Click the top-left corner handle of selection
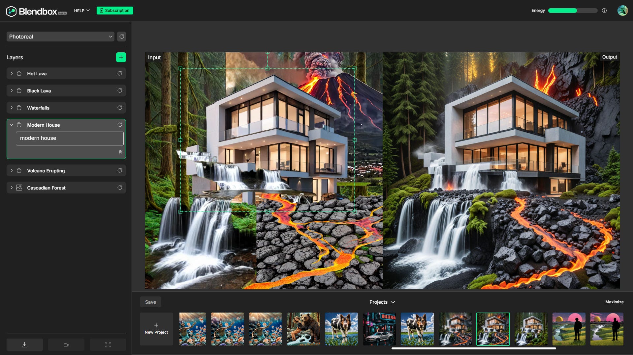The height and width of the screenshot is (355, 633). [x=180, y=68]
